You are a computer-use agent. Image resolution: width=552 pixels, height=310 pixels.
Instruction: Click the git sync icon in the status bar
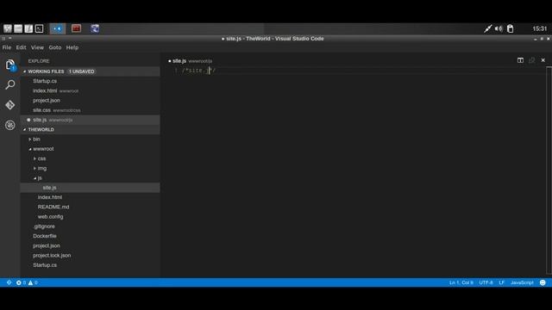[9, 282]
